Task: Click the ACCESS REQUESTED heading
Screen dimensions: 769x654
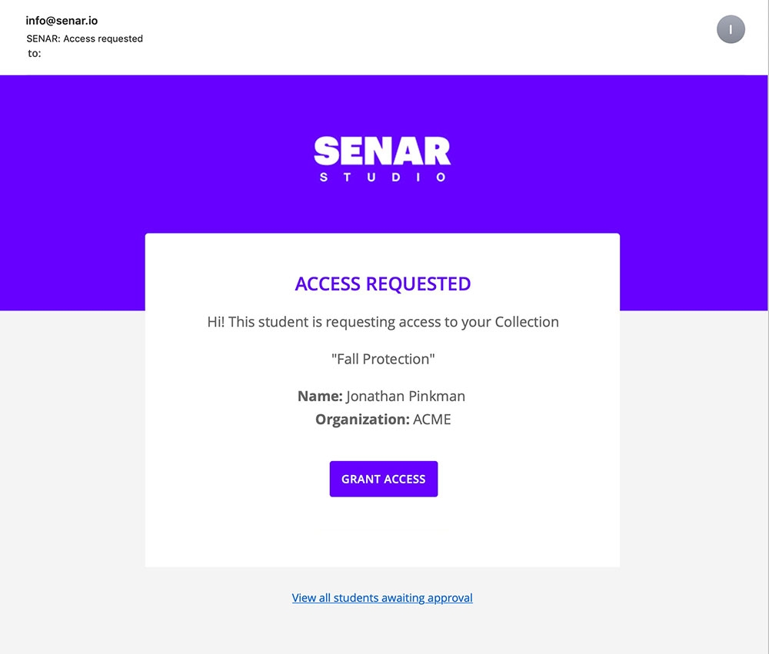Action: click(382, 284)
